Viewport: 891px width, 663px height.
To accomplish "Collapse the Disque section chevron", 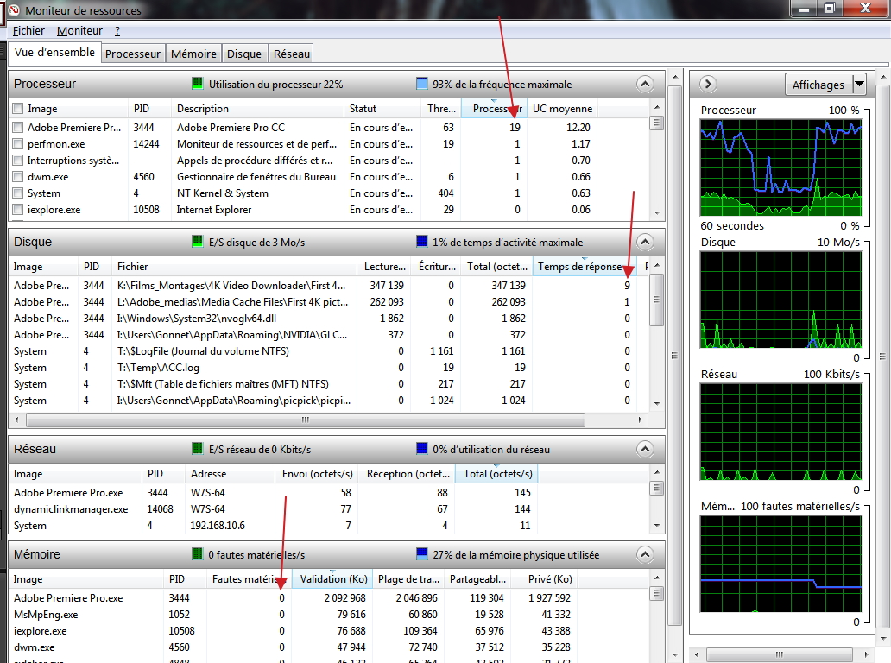I will pyautogui.click(x=645, y=242).
